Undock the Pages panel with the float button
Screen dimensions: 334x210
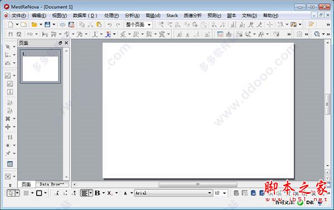coord(60,43)
